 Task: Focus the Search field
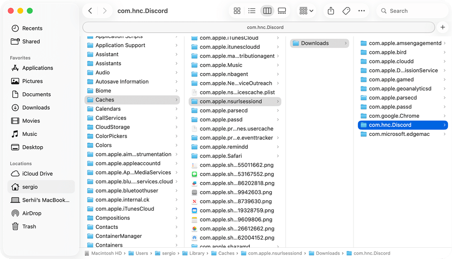[x=412, y=11]
